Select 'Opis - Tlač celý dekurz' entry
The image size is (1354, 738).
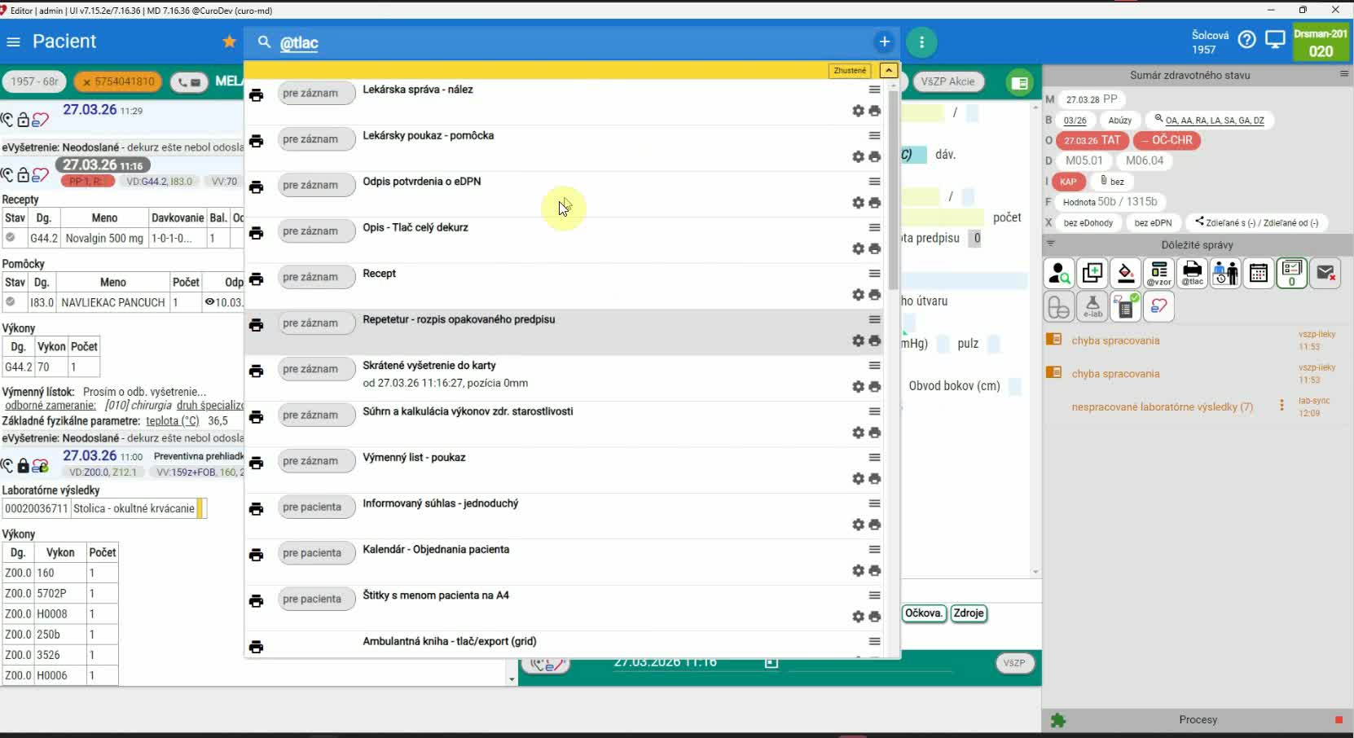pyautogui.click(x=415, y=228)
